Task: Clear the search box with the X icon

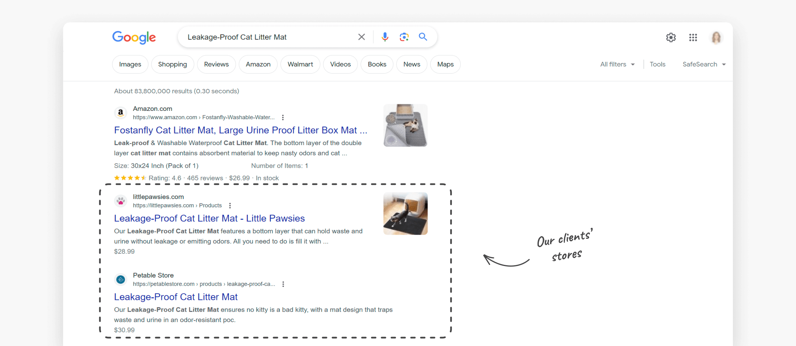Action: point(361,37)
